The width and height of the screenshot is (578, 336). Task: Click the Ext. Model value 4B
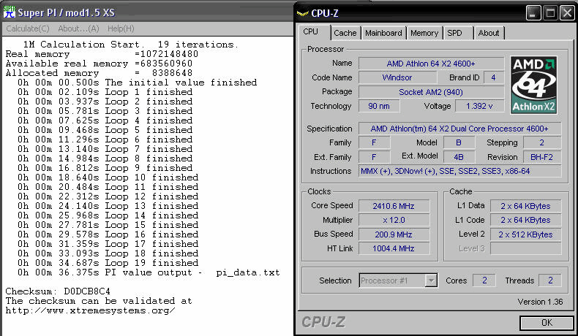click(459, 157)
